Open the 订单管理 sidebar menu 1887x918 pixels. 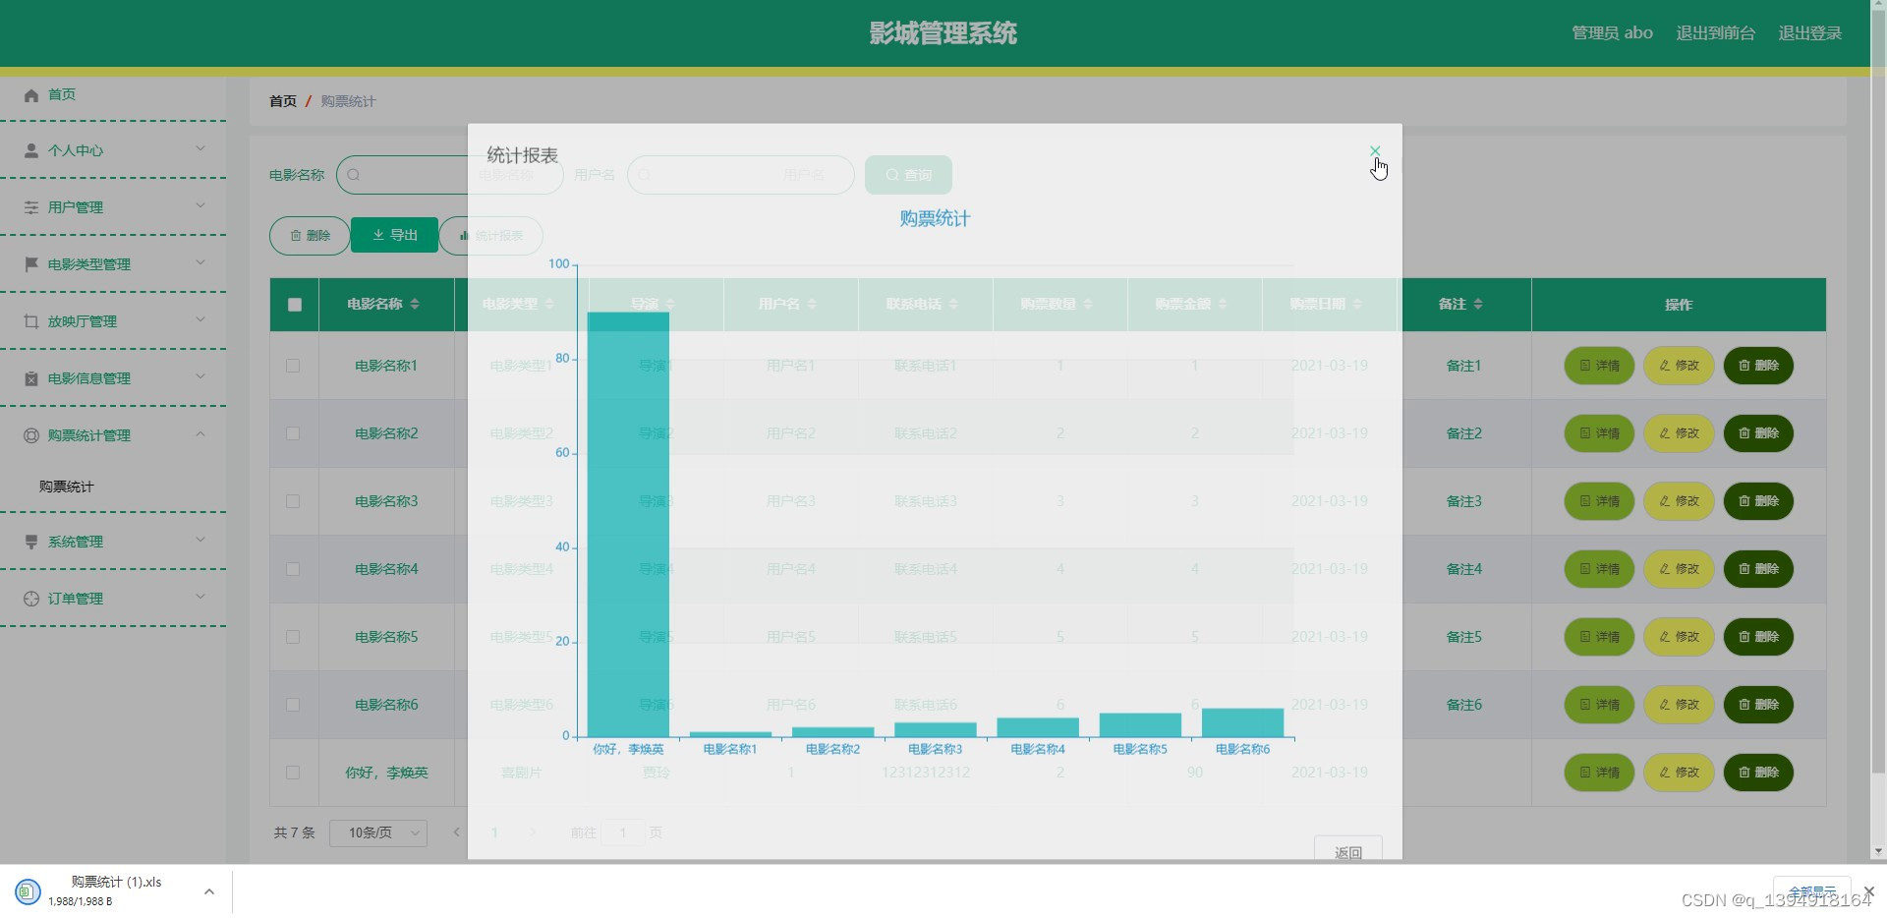coord(113,599)
